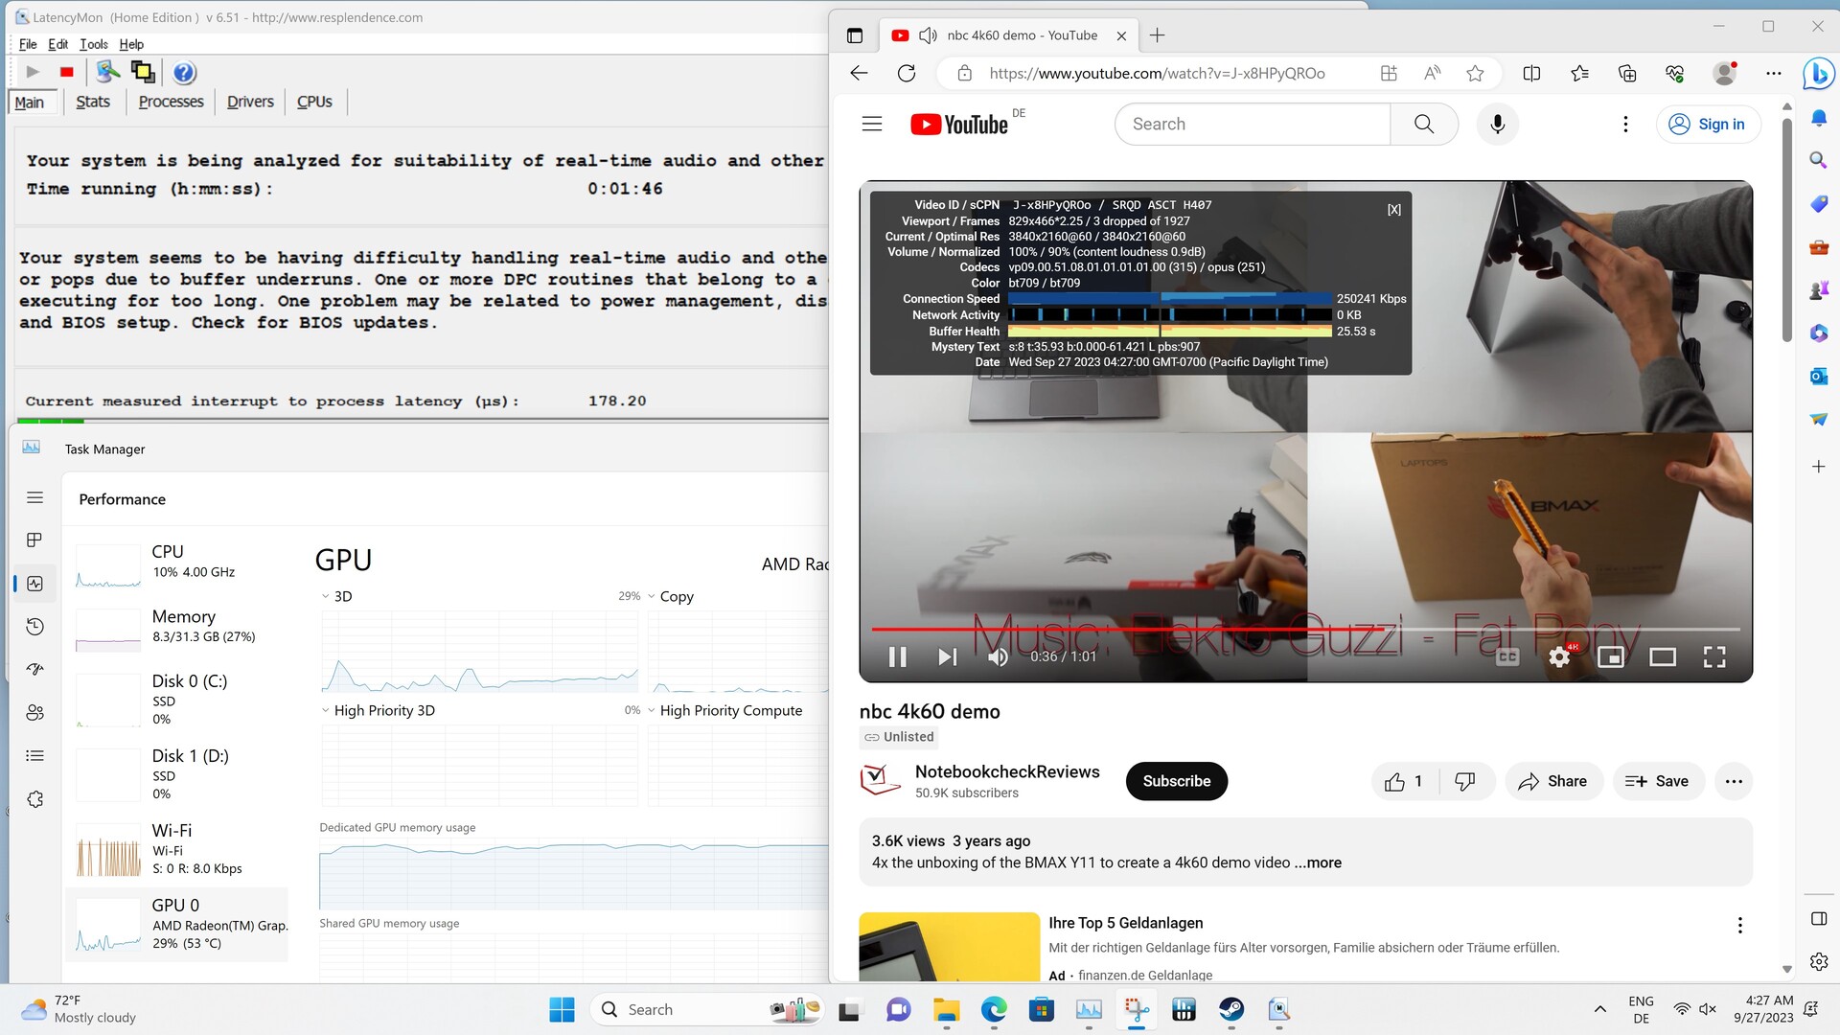Mute the YouTube video volume
Image resolution: width=1840 pixels, height=1035 pixels.
998,656
